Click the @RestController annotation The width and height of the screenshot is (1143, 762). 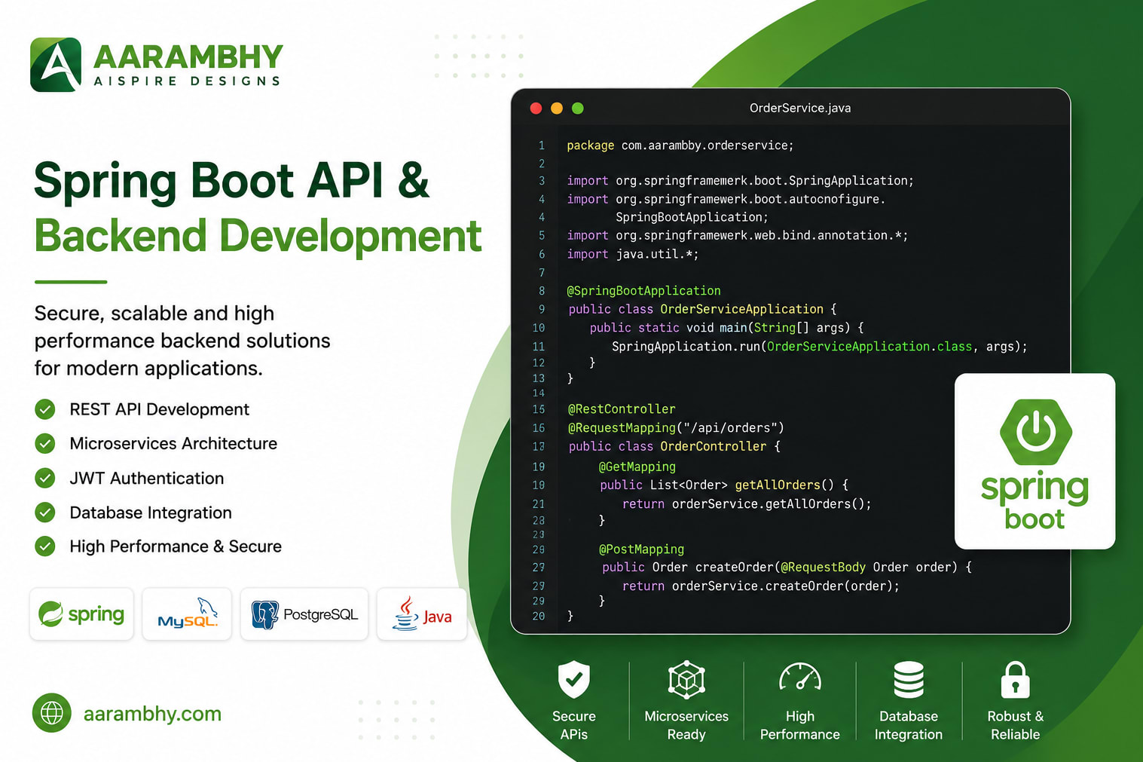[622, 409]
